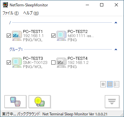
Task: Click the light bulb wake-up button
Action: pos(40,102)
